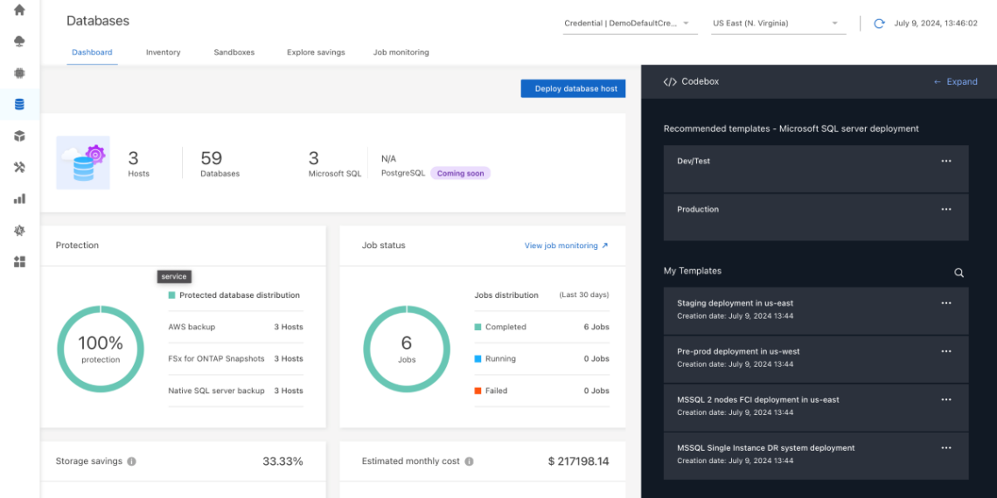Open options for Production template

(945, 210)
